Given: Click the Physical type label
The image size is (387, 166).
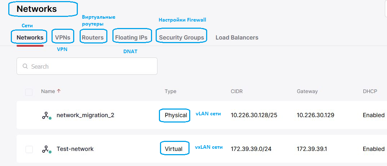Looking at the screenshot, I should [175, 115].
